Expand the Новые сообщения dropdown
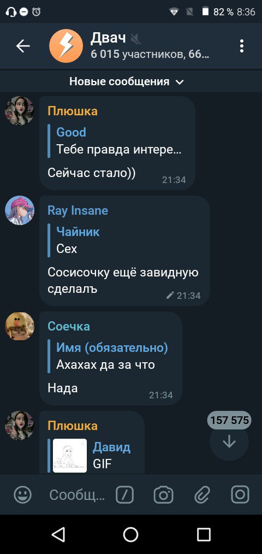The width and height of the screenshot is (262, 554). coord(127,82)
